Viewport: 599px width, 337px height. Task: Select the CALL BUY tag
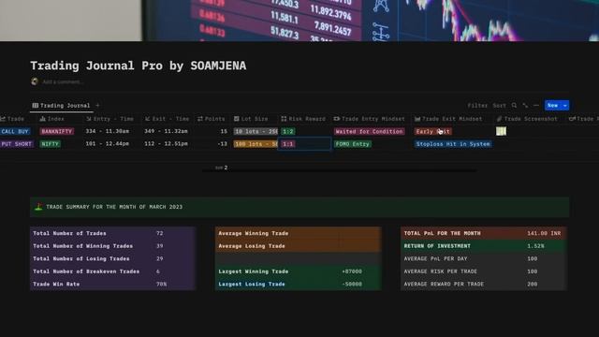(15, 131)
